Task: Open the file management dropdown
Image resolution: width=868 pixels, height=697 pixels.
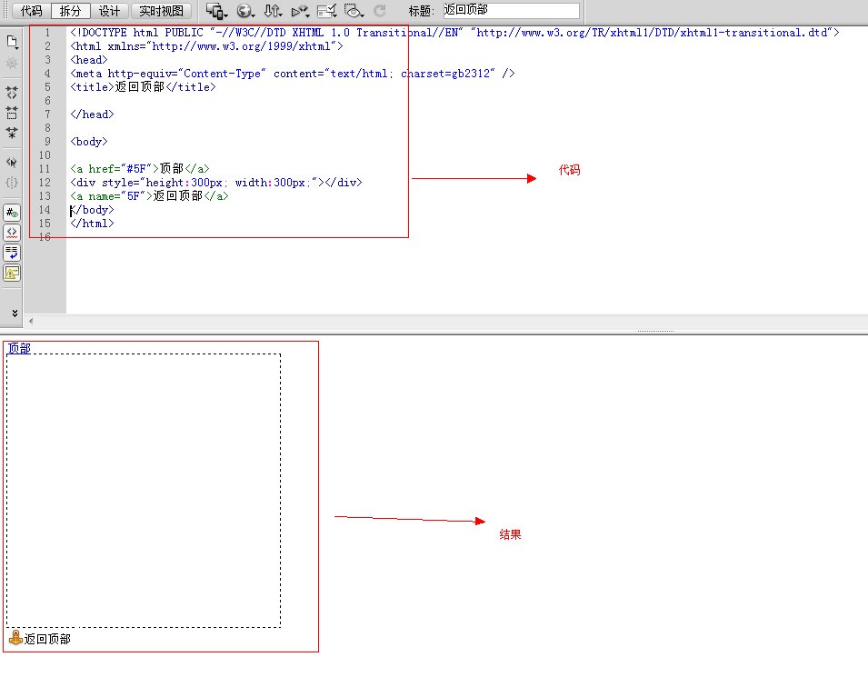Action: [x=272, y=11]
